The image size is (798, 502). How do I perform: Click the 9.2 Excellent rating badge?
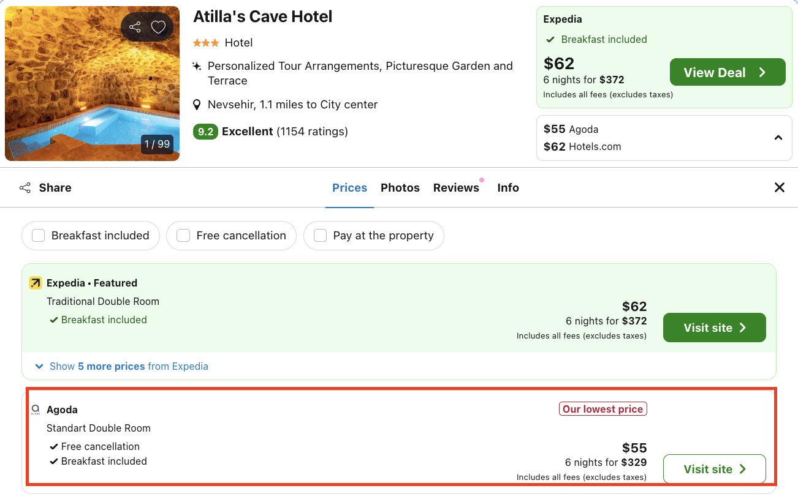pyautogui.click(x=205, y=132)
